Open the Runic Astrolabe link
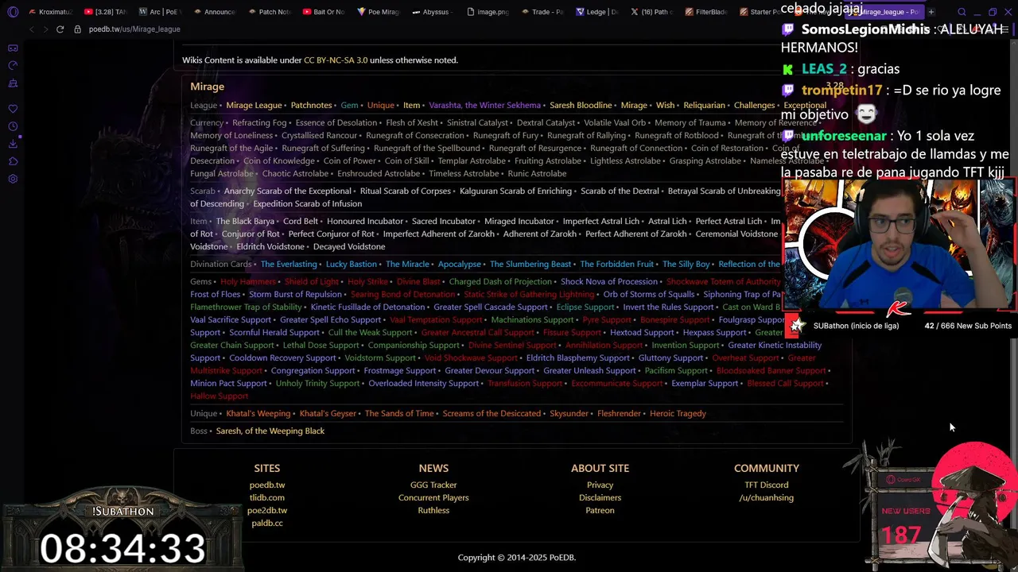This screenshot has height=572, width=1018. pyautogui.click(x=537, y=174)
